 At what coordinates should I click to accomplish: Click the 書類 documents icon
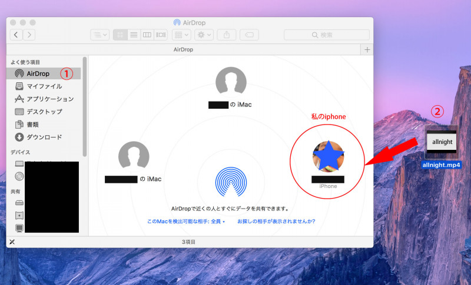pyautogui.click(x=19, y=125)
